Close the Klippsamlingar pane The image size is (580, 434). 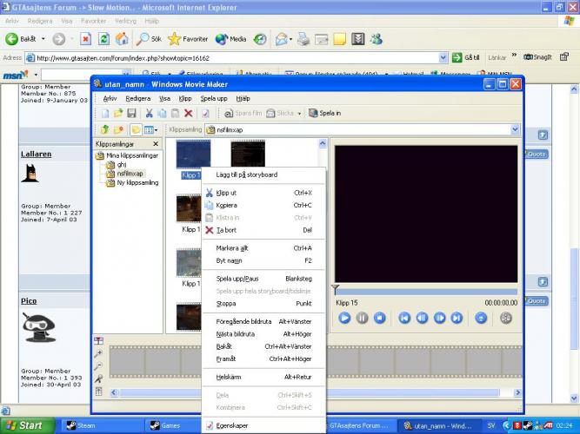[156, 144]
